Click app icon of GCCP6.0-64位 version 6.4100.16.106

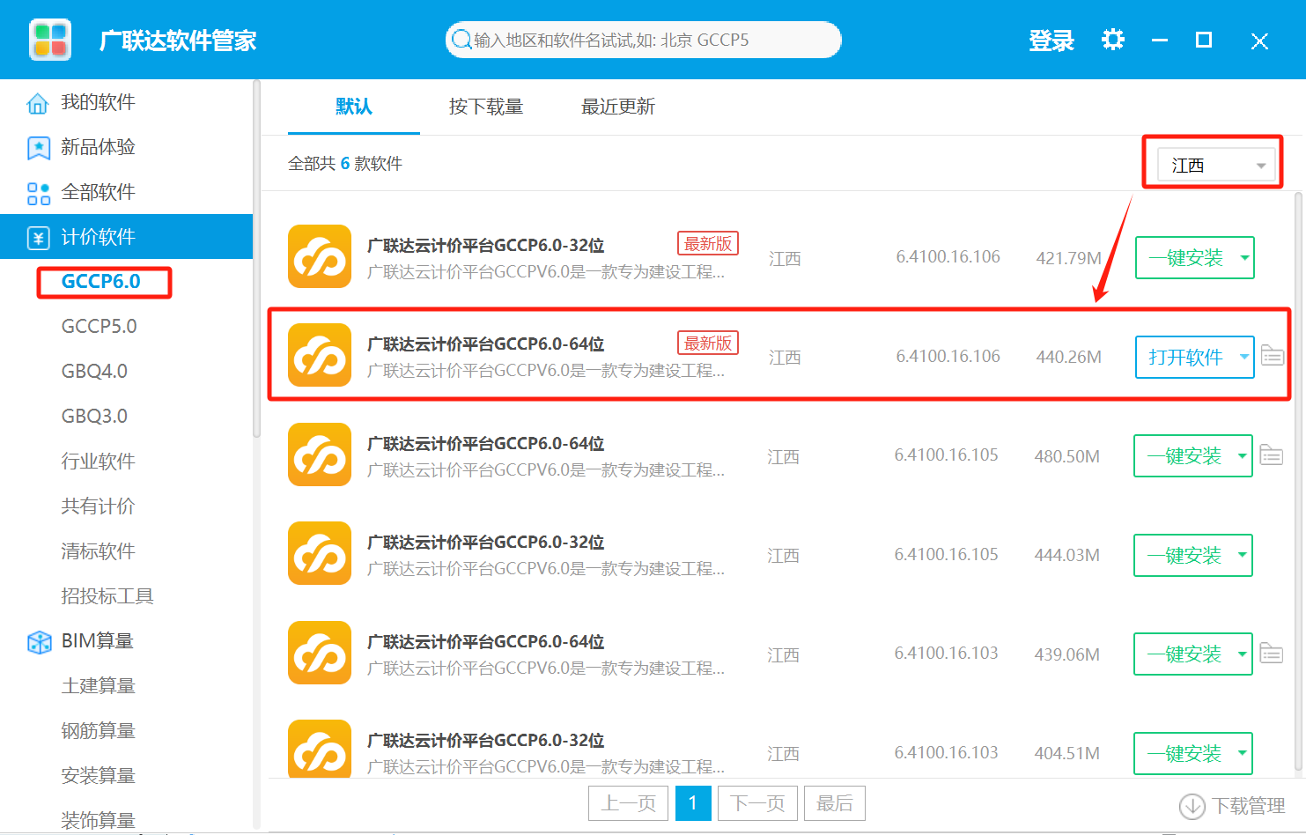point(320,355)
